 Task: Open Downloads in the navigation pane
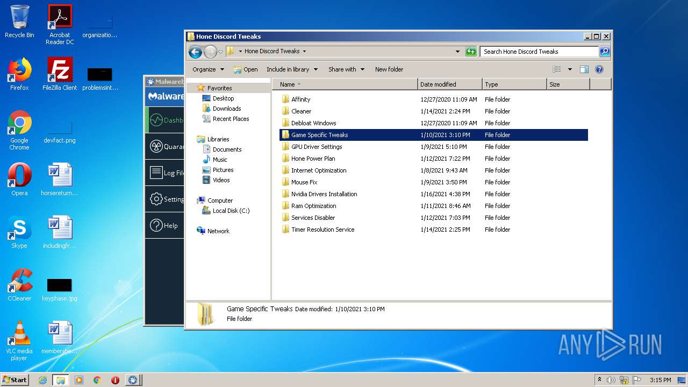(227, 109)
